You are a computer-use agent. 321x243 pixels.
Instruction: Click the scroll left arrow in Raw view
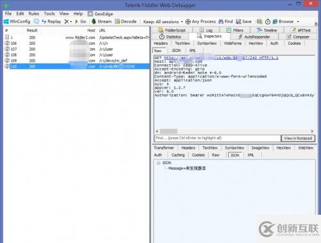tap(157, 131)
